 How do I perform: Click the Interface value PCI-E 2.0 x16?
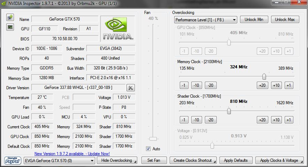click(x=111, y=78)
